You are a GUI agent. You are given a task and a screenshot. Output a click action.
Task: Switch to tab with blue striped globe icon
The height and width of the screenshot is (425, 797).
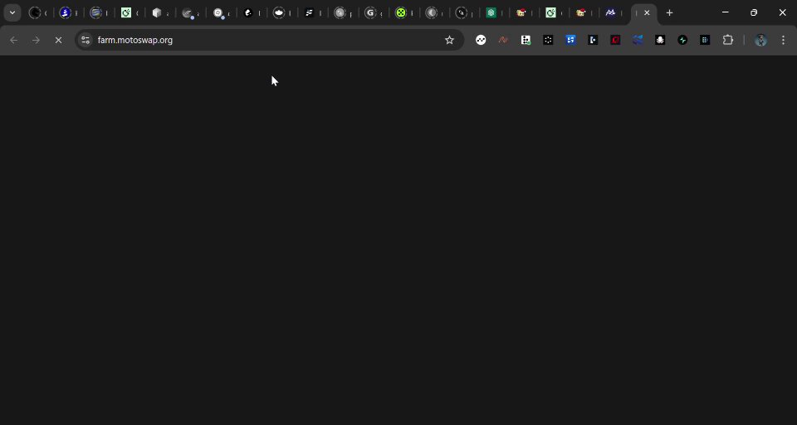click(95, 13)
